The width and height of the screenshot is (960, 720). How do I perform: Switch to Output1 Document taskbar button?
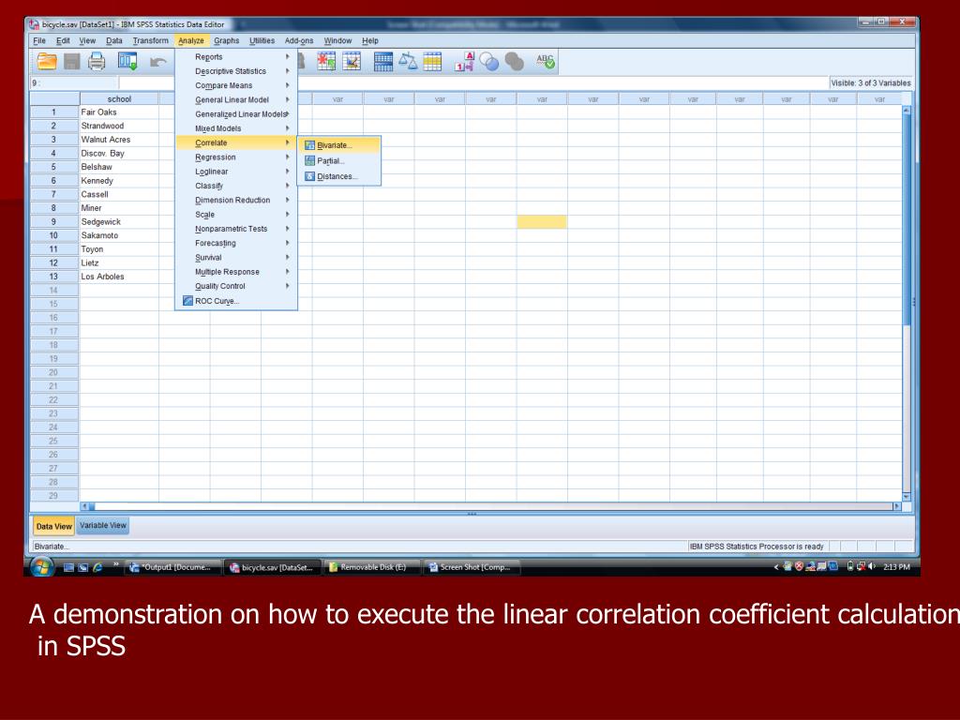coord(173,567)
